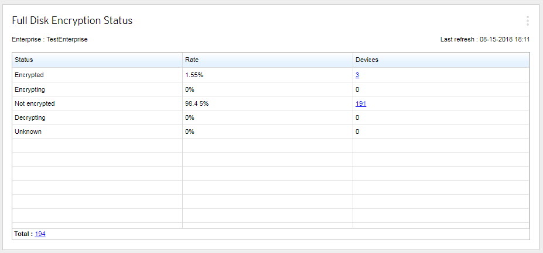Open the widget's three-dot options menu
This screenshot has height=253, width=543.
(x=527, y=21)
